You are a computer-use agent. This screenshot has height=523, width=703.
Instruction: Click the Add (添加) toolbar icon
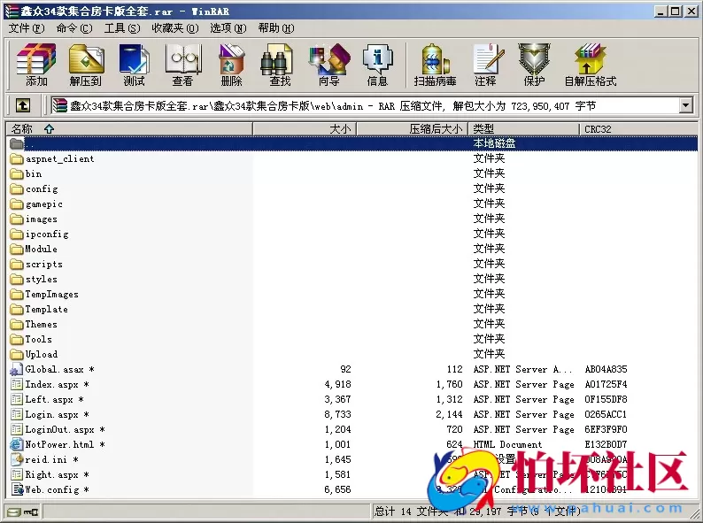pyautogui.click(x=36, y=65)
